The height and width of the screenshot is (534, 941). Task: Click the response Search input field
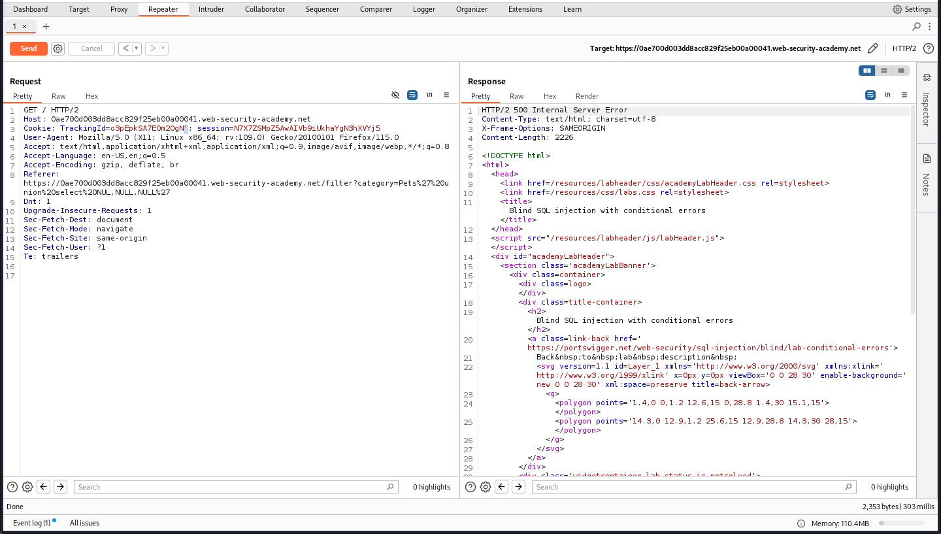[694, 487]
